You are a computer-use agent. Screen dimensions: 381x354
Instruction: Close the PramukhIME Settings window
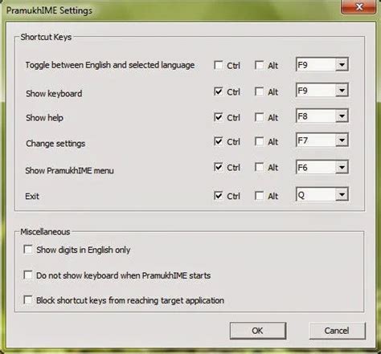click(x=358, y=6)
